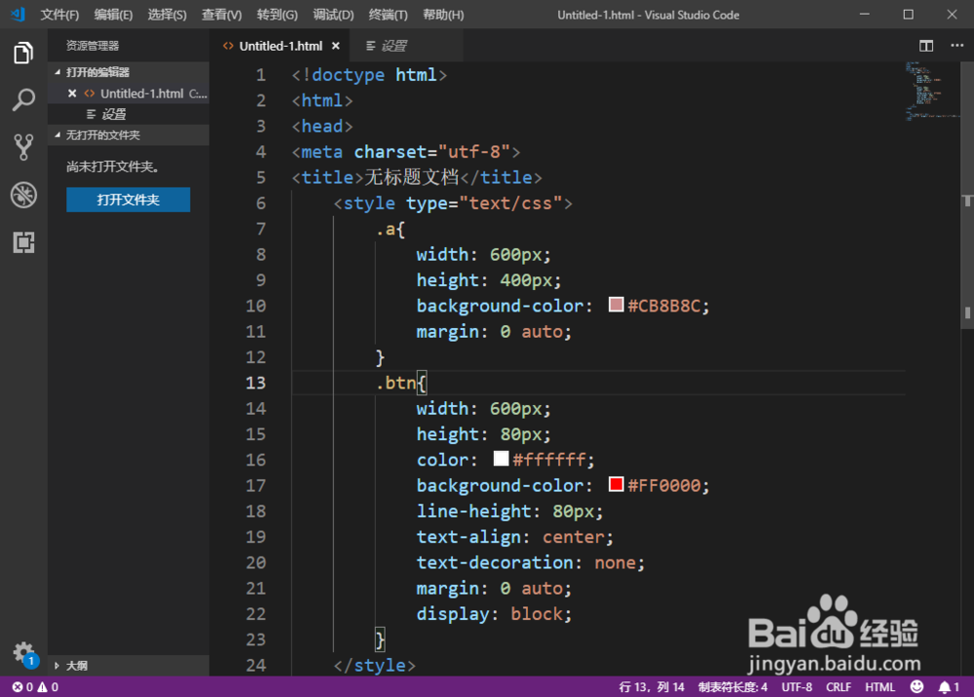Change HTML language mode in status bar
Viewport: 974px width, 697px height.
pos(880,687)
